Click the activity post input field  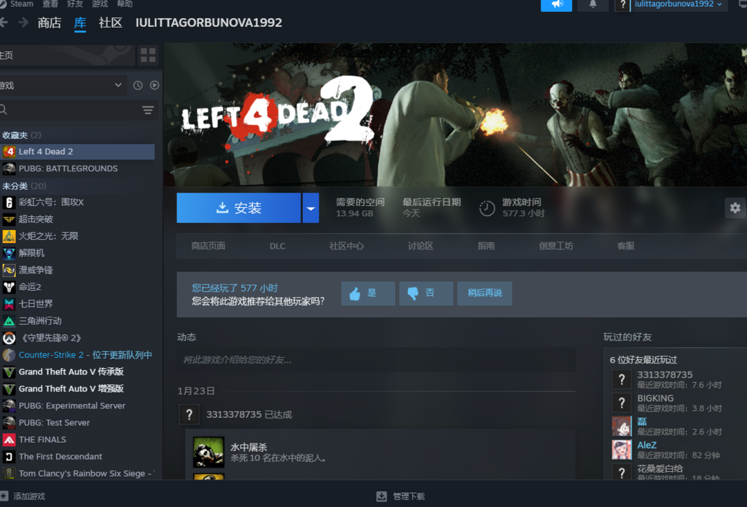(376, 360)
